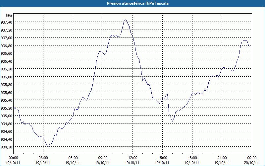Select the 09:00 time label
Image resolution: width=265 pixels, height=166 pixels.
pyautogui.click(x=103, y=158)
